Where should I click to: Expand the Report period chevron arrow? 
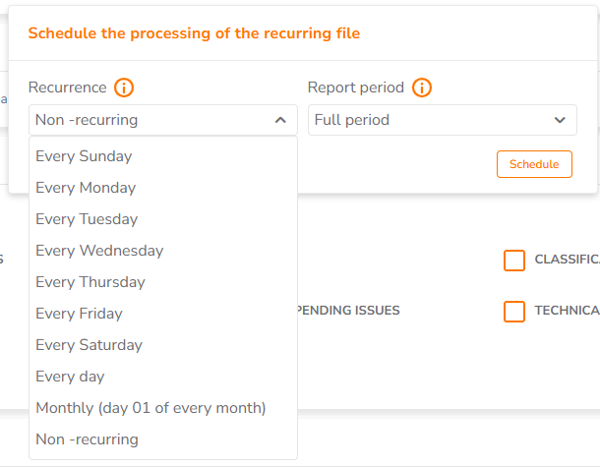pos(560,120)
